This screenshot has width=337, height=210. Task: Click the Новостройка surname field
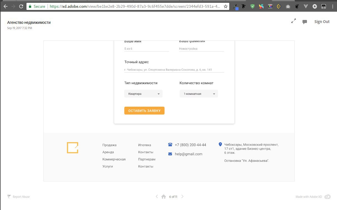point(201,49)
